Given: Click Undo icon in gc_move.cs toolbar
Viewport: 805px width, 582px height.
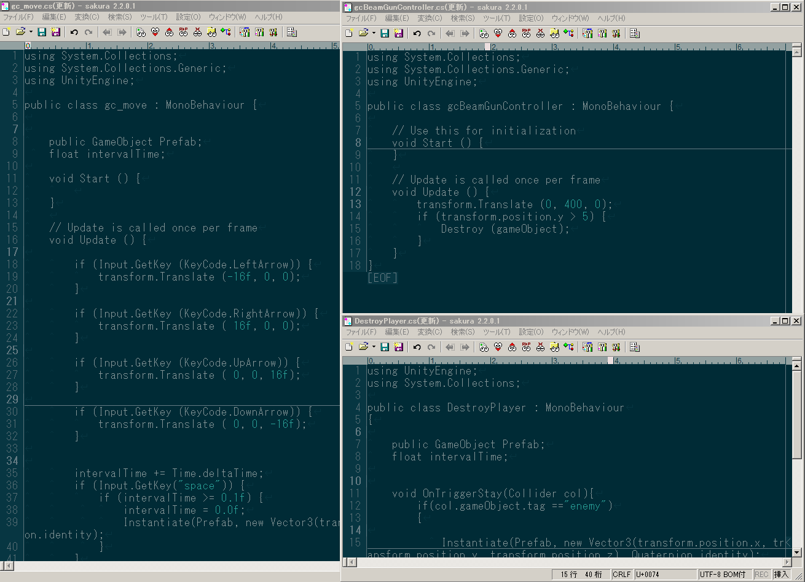Looking at the screenshot, I should pos(74,32).
